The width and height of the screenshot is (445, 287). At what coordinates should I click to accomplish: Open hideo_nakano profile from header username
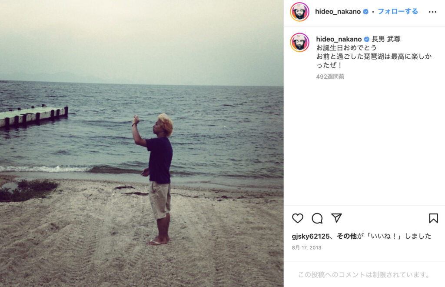click(338, 12)
